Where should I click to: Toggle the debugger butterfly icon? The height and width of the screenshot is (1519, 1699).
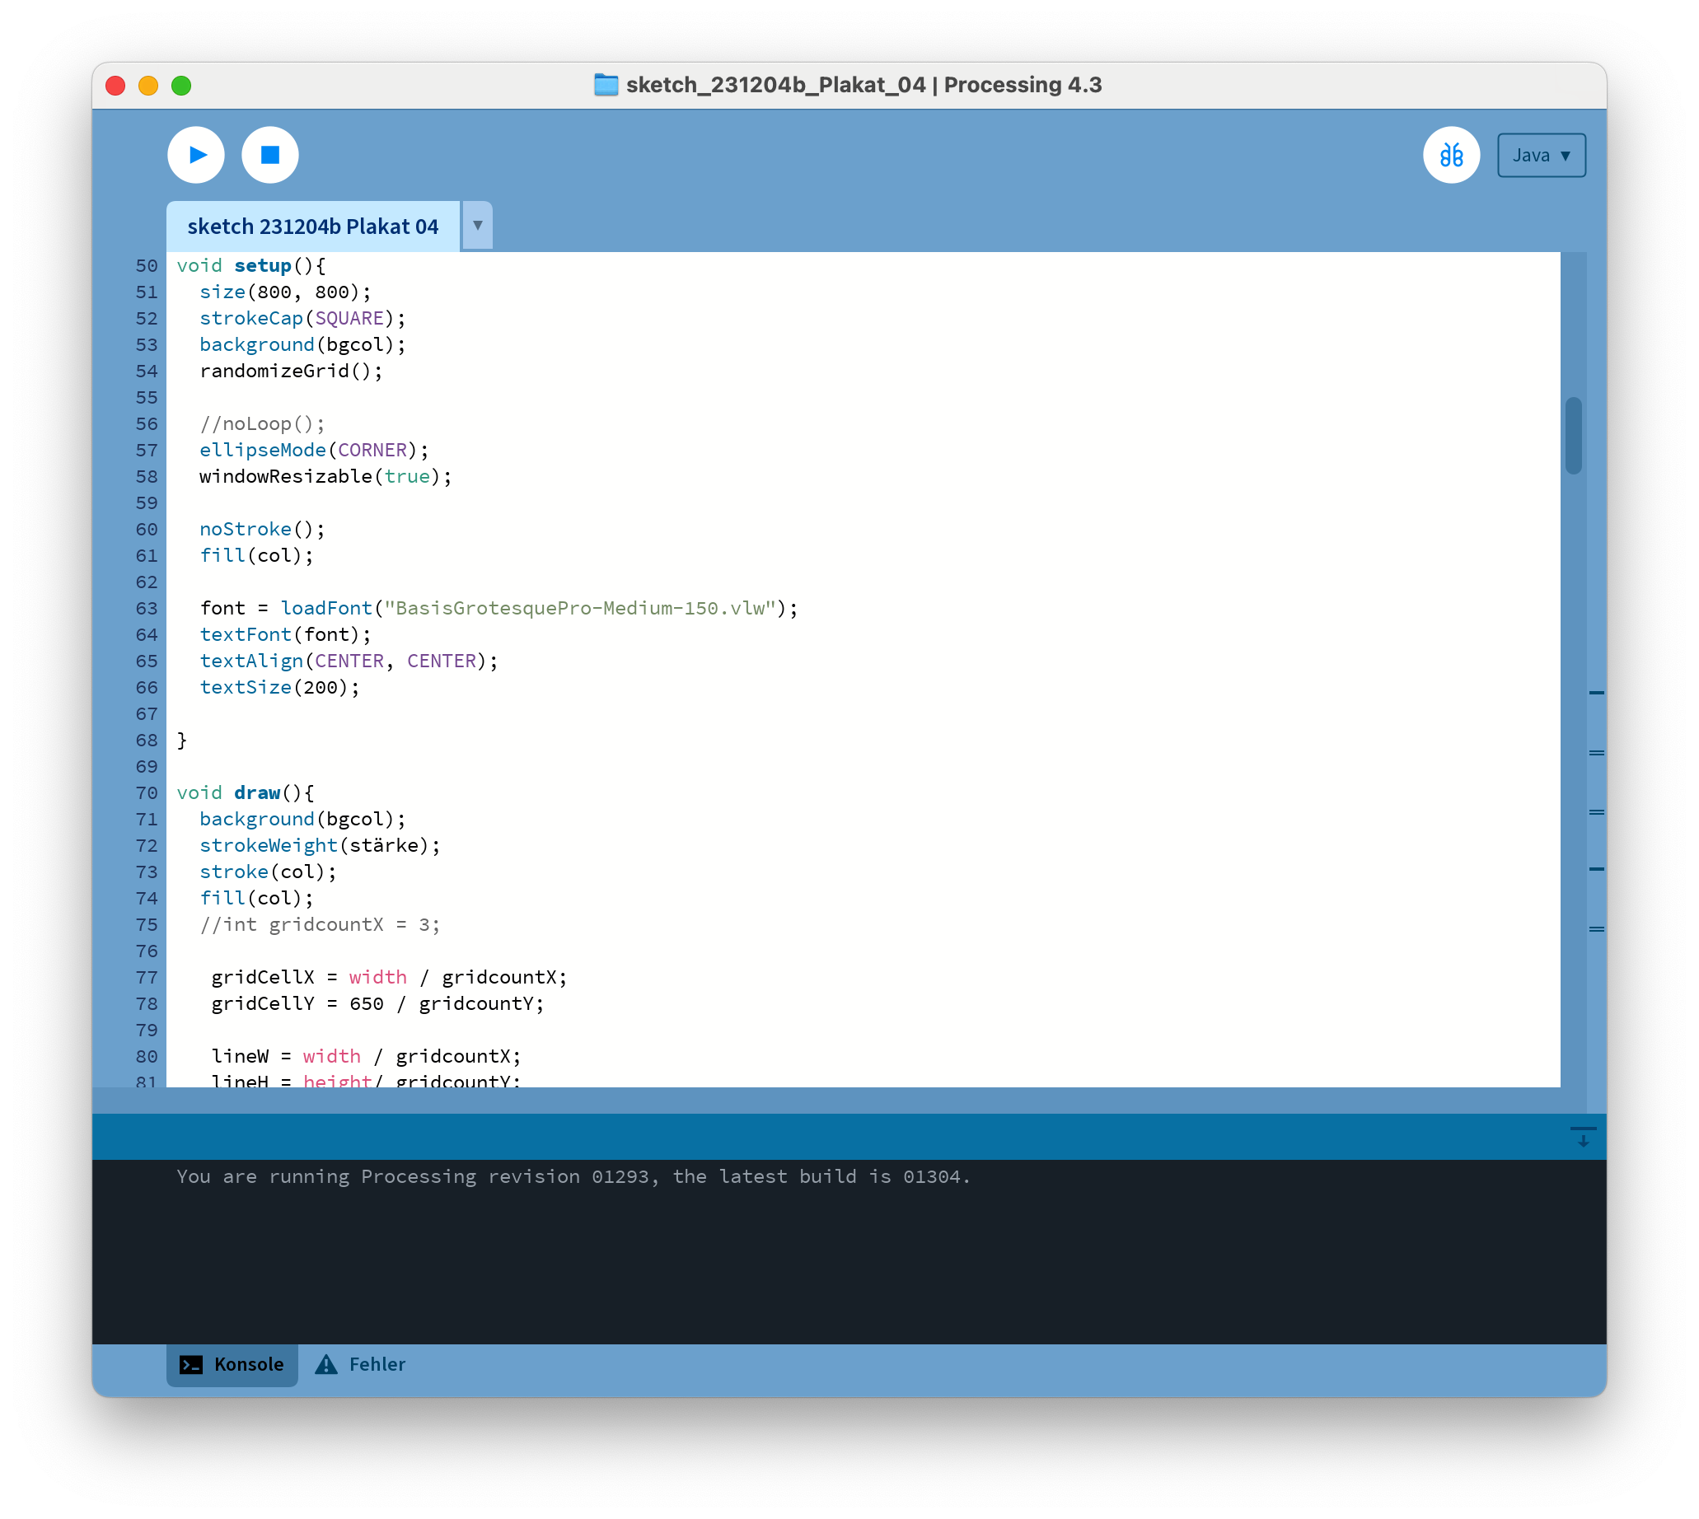[x=1451, y=155]
